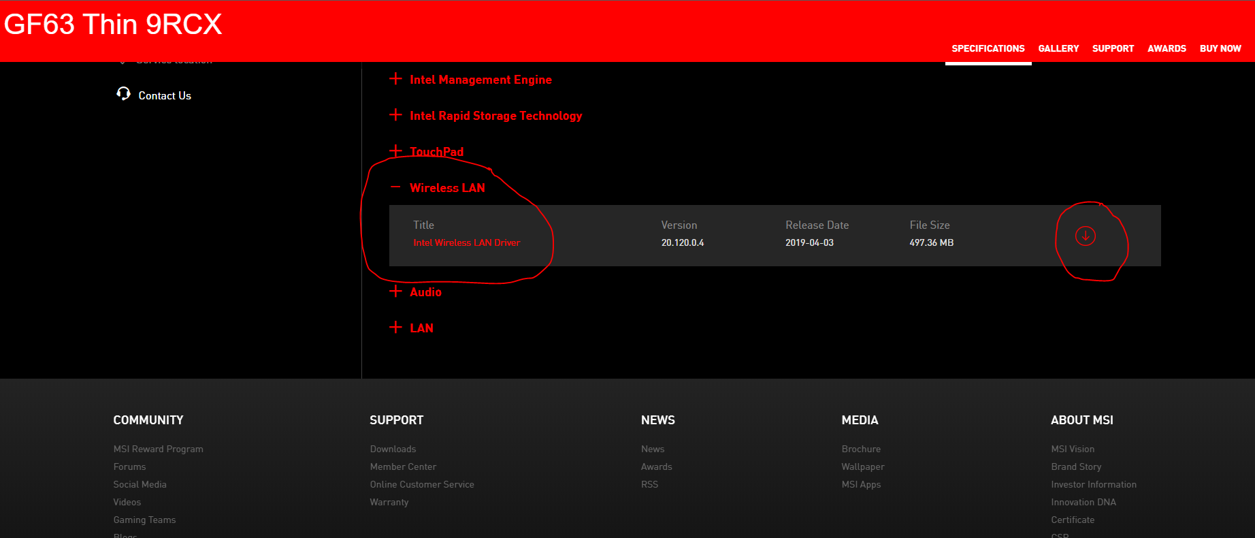Open Member Center footer link

click(403, 466)
